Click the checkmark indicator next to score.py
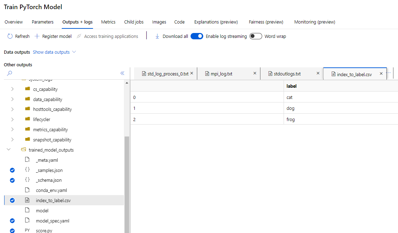The image size is (398, 233). [x=12, y=231]
